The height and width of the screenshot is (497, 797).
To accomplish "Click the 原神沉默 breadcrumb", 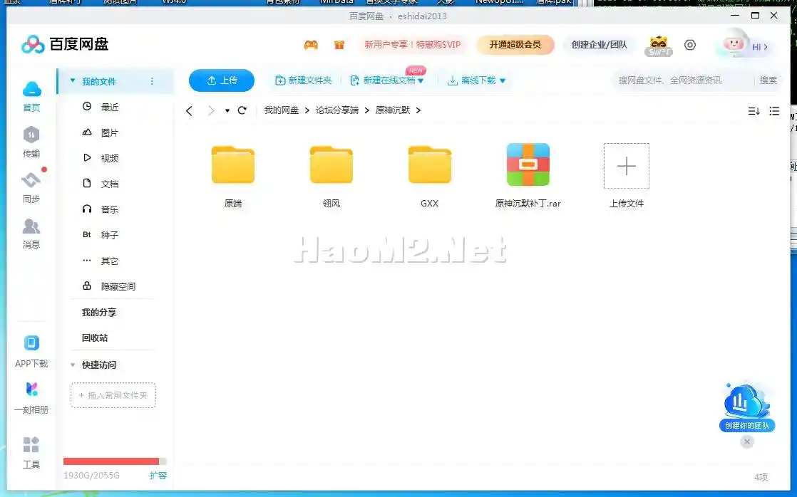I will coord(392,110).
